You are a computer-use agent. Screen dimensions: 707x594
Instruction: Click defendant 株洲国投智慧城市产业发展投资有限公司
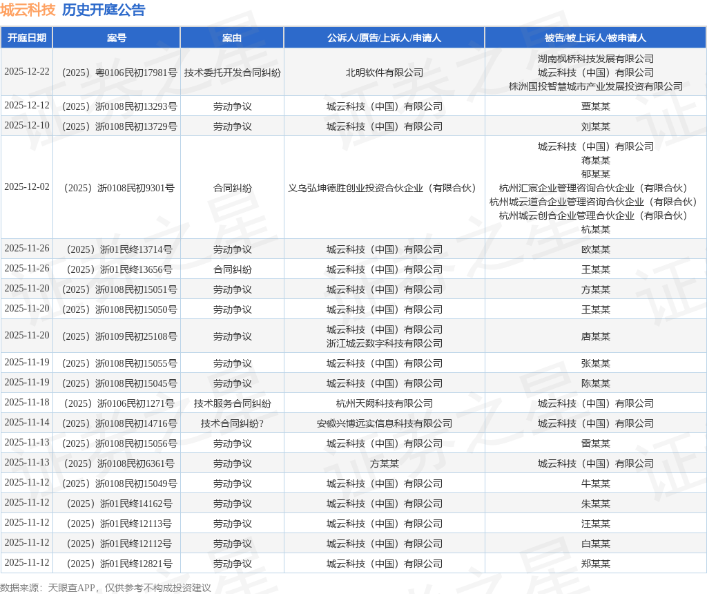point(596,86)
